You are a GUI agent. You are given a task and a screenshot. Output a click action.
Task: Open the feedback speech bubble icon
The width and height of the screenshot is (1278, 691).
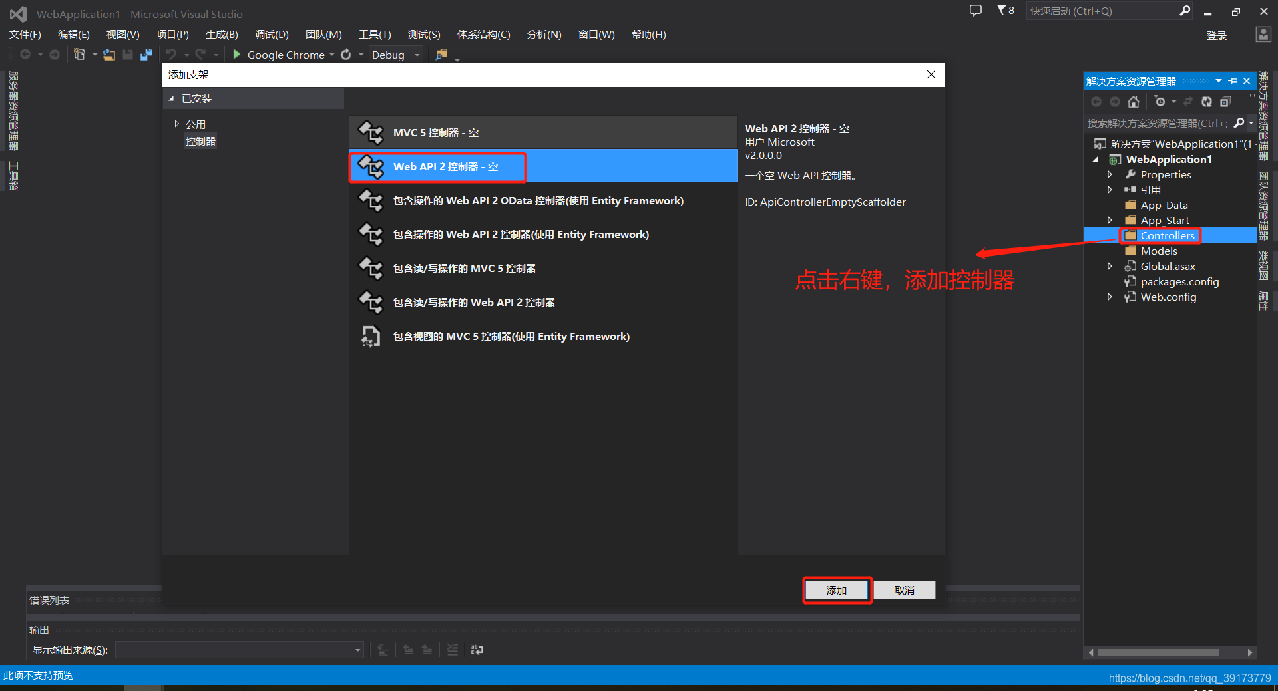coord(976,11)
